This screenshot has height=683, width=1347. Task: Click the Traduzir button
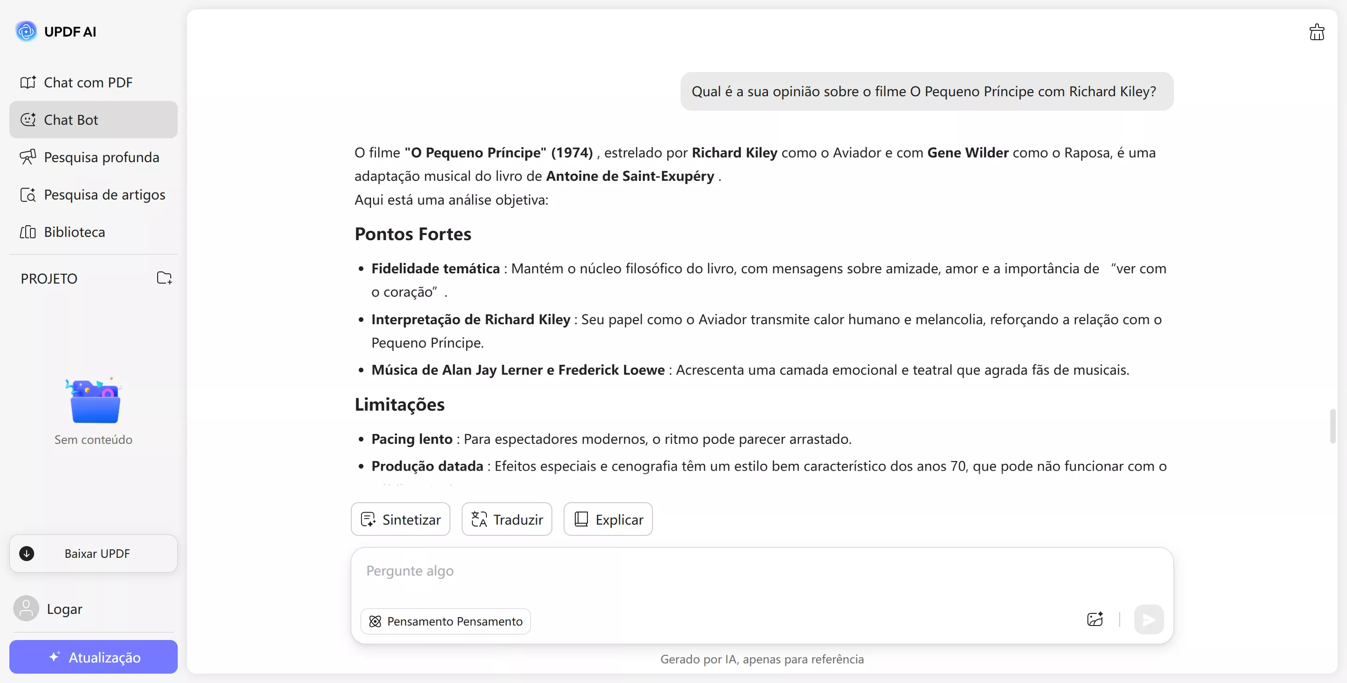[507, 519]
